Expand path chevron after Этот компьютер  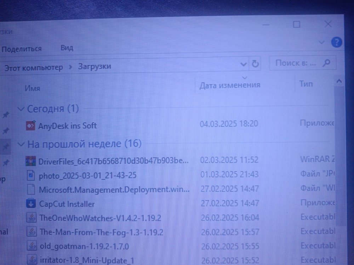pyautogui.click(x=70, y=67)
